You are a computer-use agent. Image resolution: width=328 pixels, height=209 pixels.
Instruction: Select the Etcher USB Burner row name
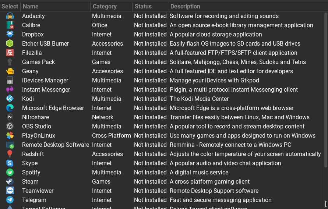pos(45,44)
